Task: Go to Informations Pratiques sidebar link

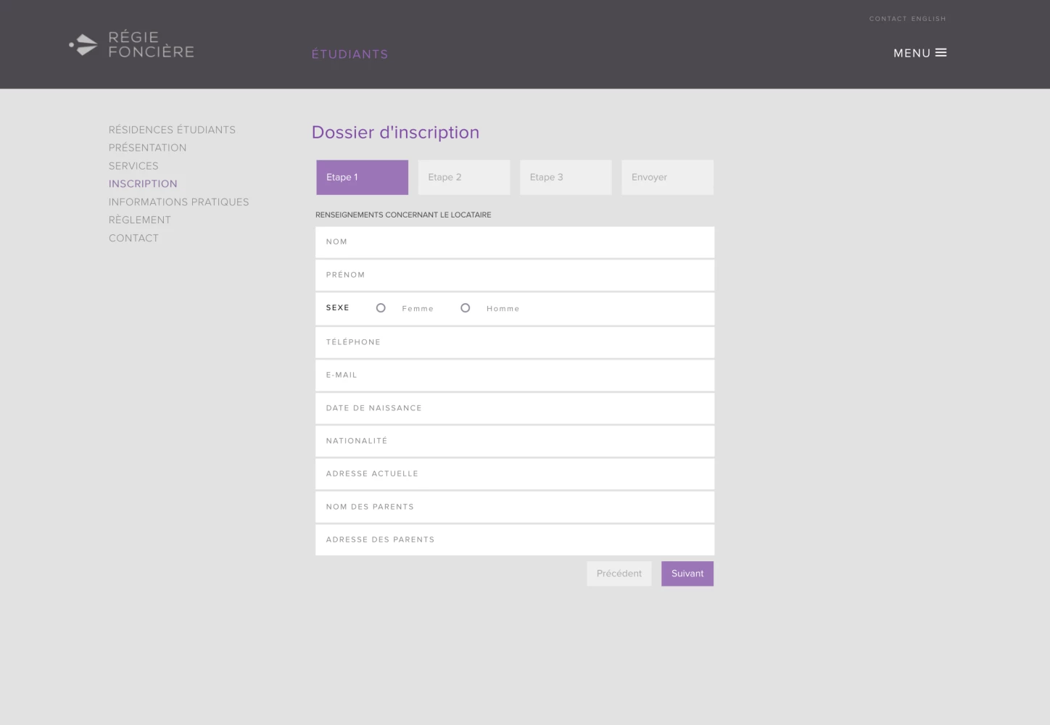Action: pos(178,202)
